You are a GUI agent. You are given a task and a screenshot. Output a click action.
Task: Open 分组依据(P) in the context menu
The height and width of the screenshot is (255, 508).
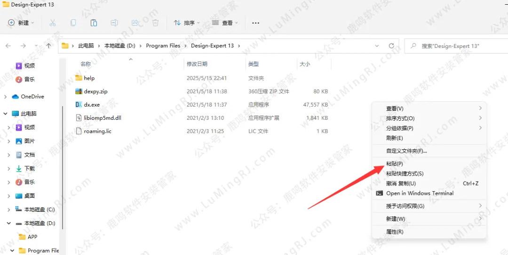point(429,128)
